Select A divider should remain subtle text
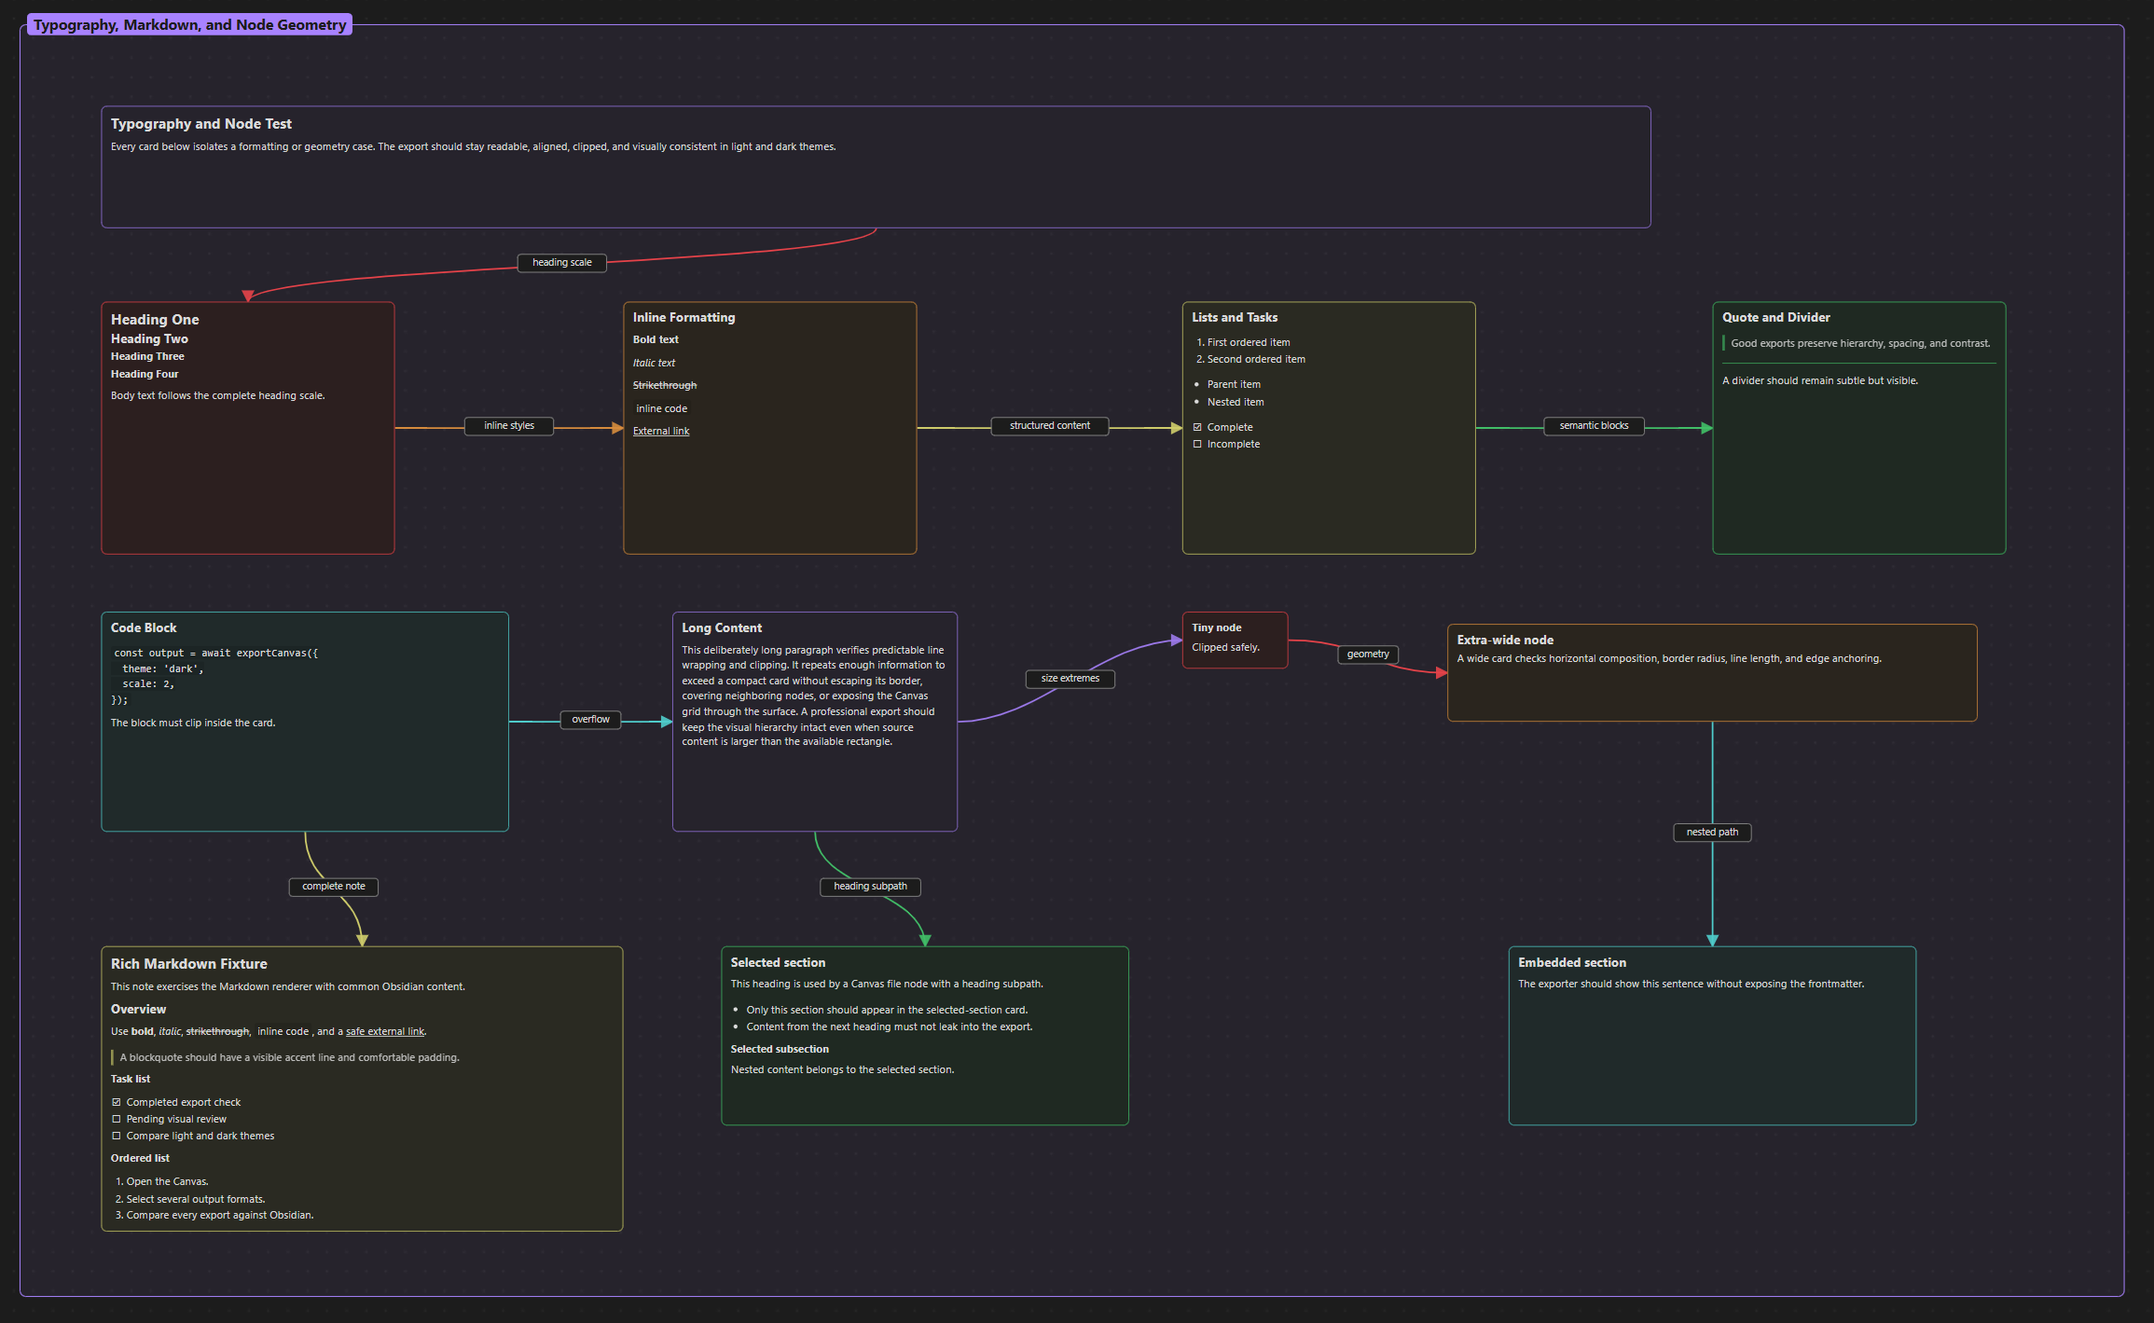 (1820, 381)
